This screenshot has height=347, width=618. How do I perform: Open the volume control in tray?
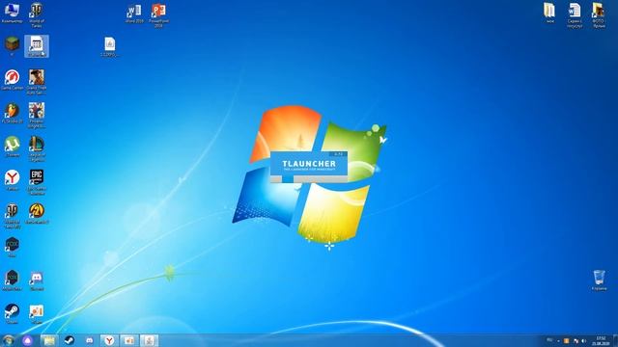583,341
